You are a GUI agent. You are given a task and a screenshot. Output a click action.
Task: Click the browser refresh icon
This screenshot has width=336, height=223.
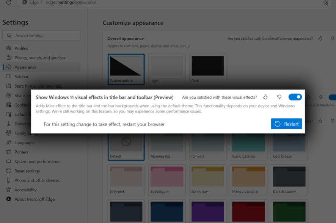9,2
